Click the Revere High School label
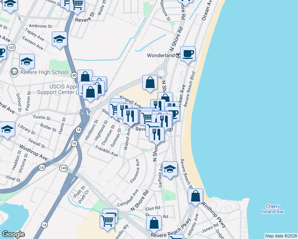Screen dimensions: 298x239 point(44,72)
